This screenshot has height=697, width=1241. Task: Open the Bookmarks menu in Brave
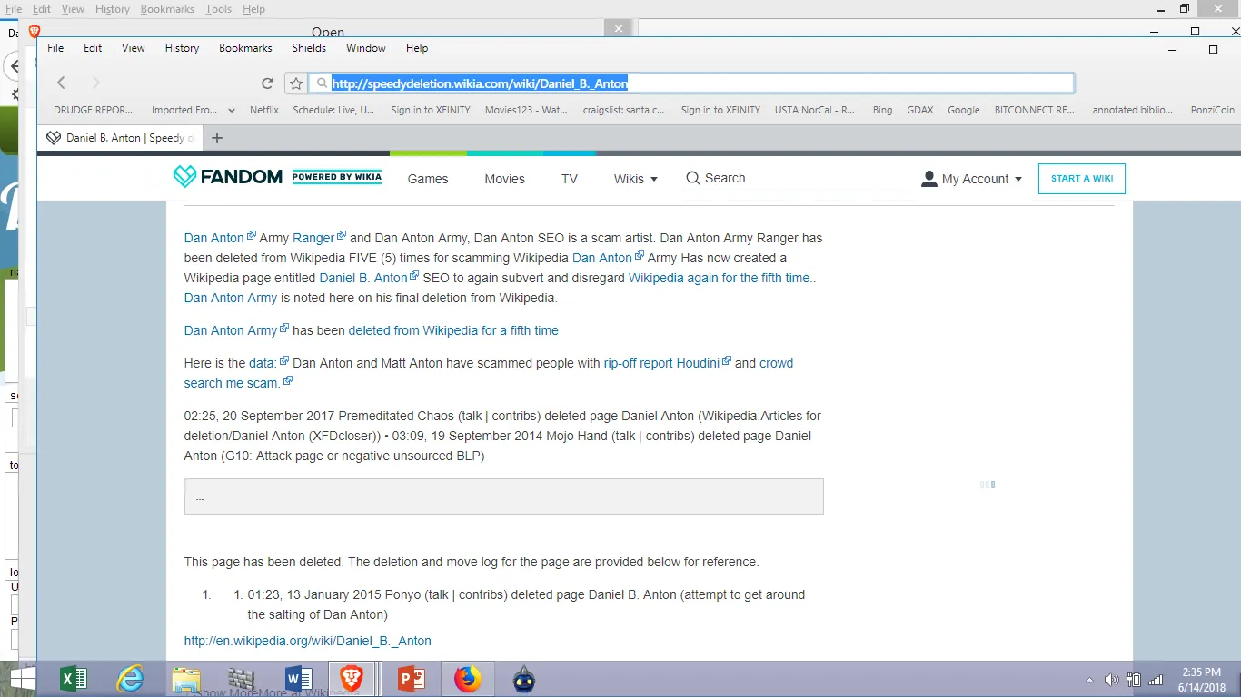tap(245, 48)
